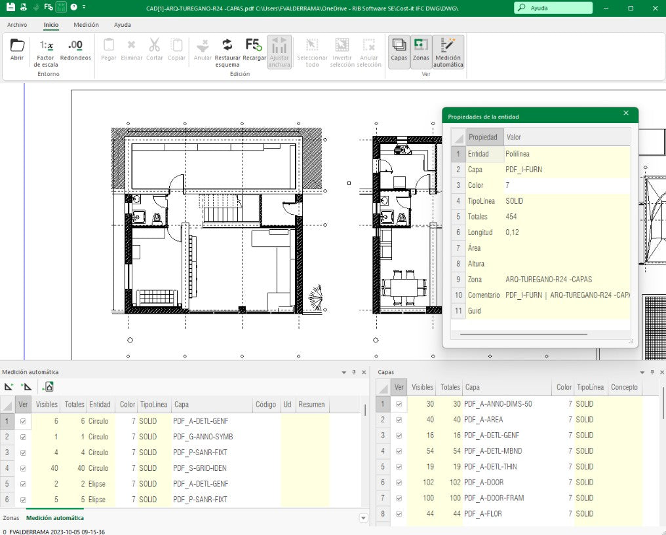Click color cell of PDF_A-DOOR-FRAM layer
The image size is (666, 535).
(564, 498)
